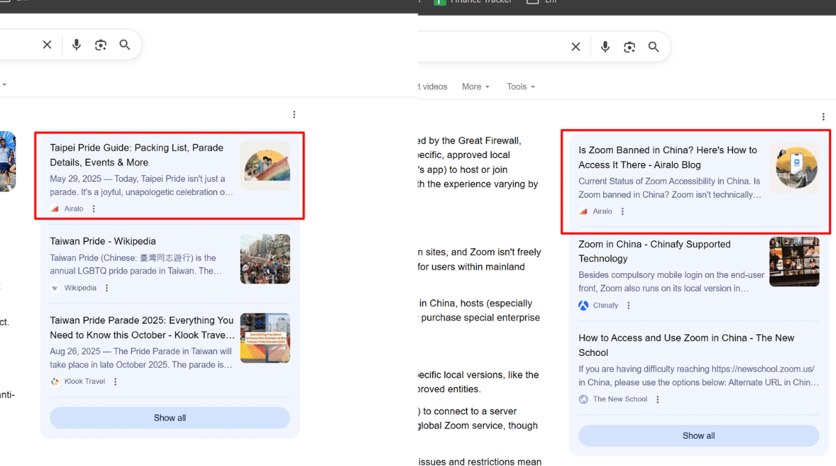Click the Taipei Pride Guide rainbow thumbnail
Screen dimensions: 836x466
(x=265, y=166)
